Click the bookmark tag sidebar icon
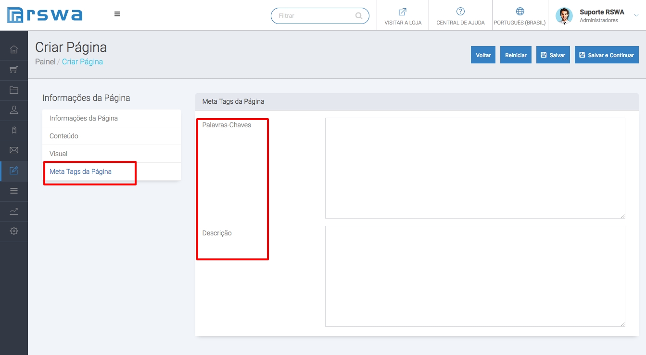Viewport: 646px width, 355px height. click(14, 130)
